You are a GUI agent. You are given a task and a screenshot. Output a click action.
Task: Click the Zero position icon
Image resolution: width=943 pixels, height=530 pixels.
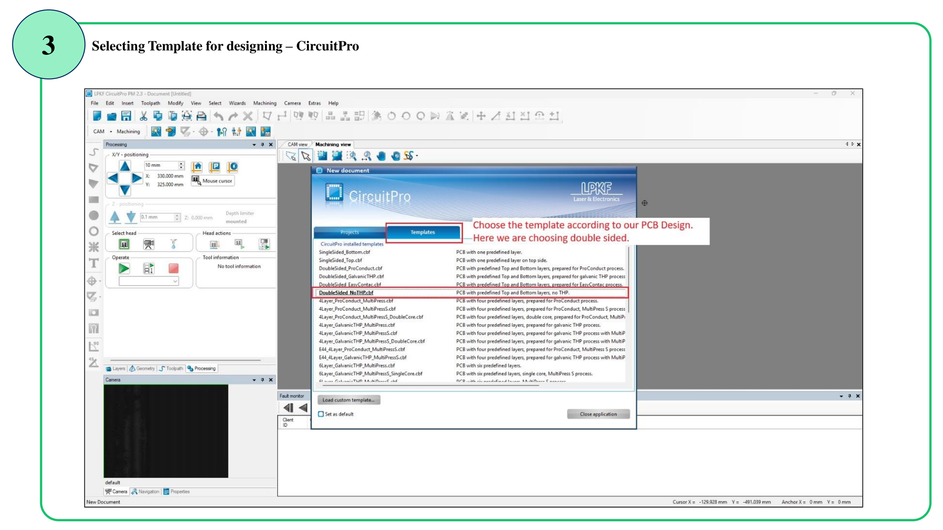(x=232, y=167)
